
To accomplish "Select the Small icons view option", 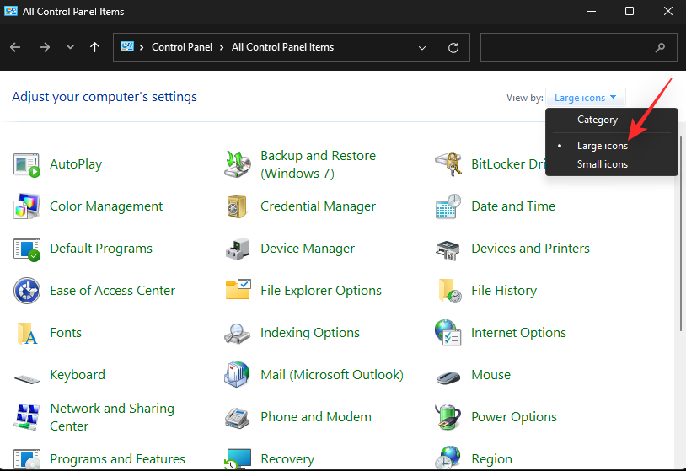I will click(x=602, y=164).
